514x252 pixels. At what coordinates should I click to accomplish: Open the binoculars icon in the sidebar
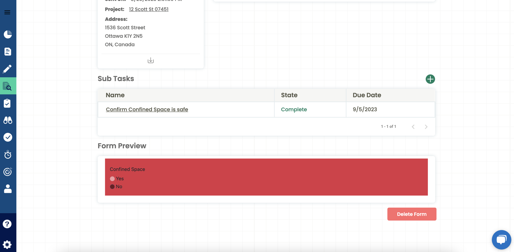click(x=8, y=120)
